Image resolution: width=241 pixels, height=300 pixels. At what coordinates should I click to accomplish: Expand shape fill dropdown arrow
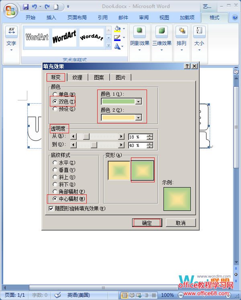pyautogui.click(x=124, y=29)
